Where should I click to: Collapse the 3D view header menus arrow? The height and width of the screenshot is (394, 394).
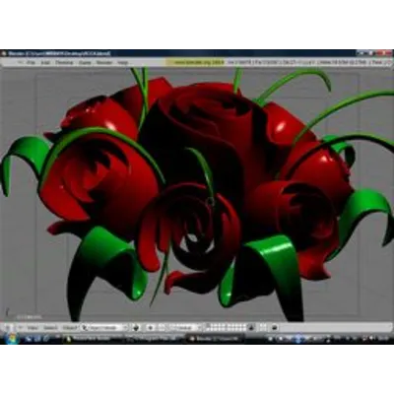(x=20, y=327)
